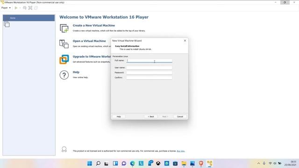This screenshot has height=168, width=299.
Task: Click the Password input field
Action: point(149,73)
